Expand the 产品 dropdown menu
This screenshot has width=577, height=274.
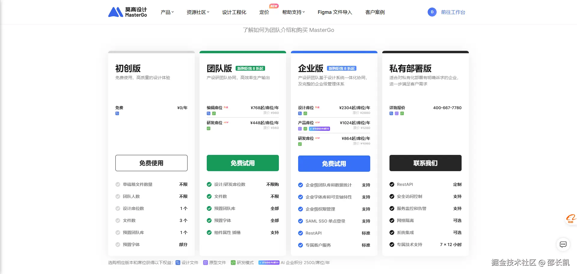(167, 12)
